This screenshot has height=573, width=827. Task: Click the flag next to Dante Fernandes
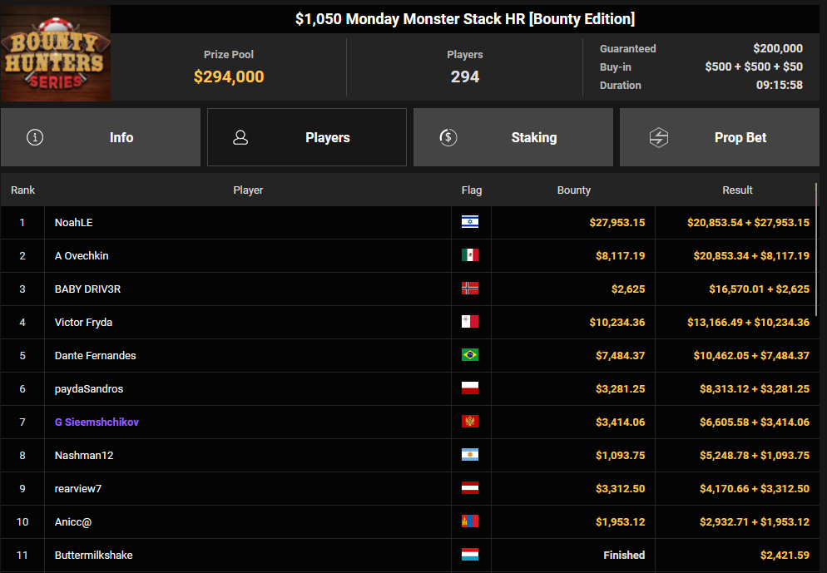(x=470, y=355)
